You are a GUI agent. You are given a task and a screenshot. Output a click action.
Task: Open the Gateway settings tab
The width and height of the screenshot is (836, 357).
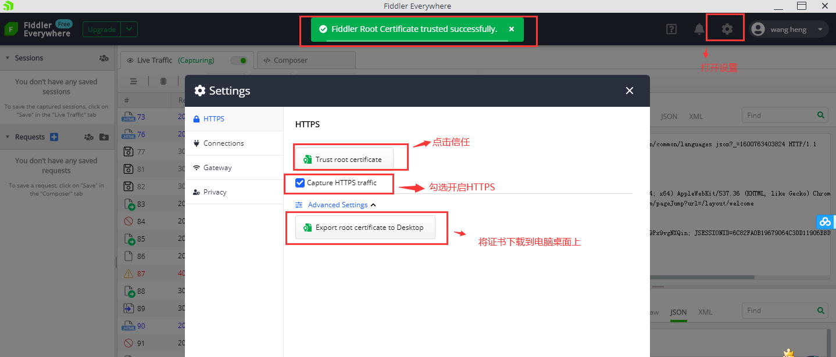234,167
